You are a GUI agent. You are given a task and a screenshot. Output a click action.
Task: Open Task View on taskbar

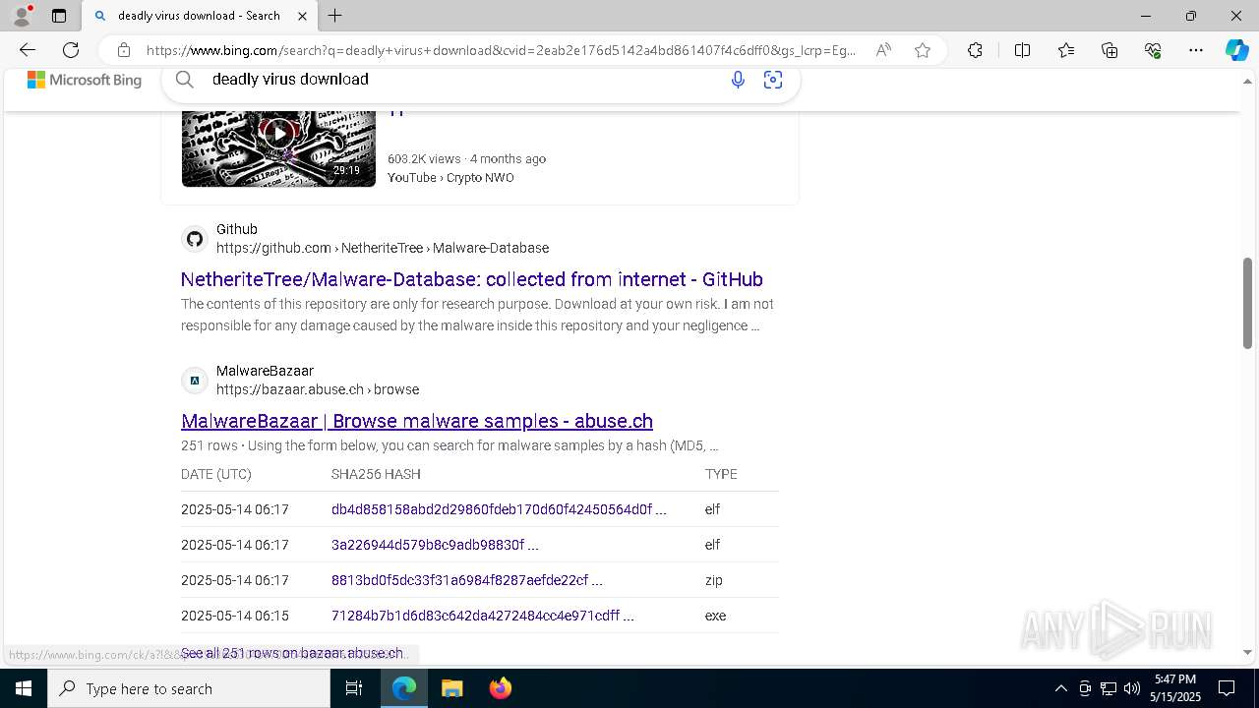pos(354,688)
